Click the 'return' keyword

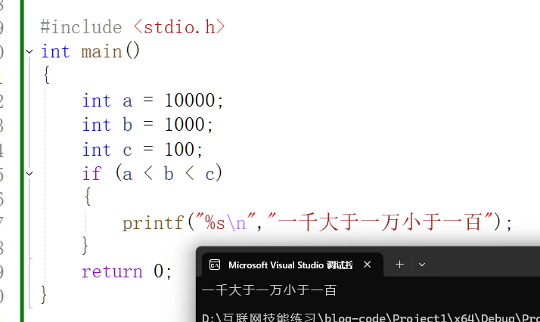pos(112,272)
